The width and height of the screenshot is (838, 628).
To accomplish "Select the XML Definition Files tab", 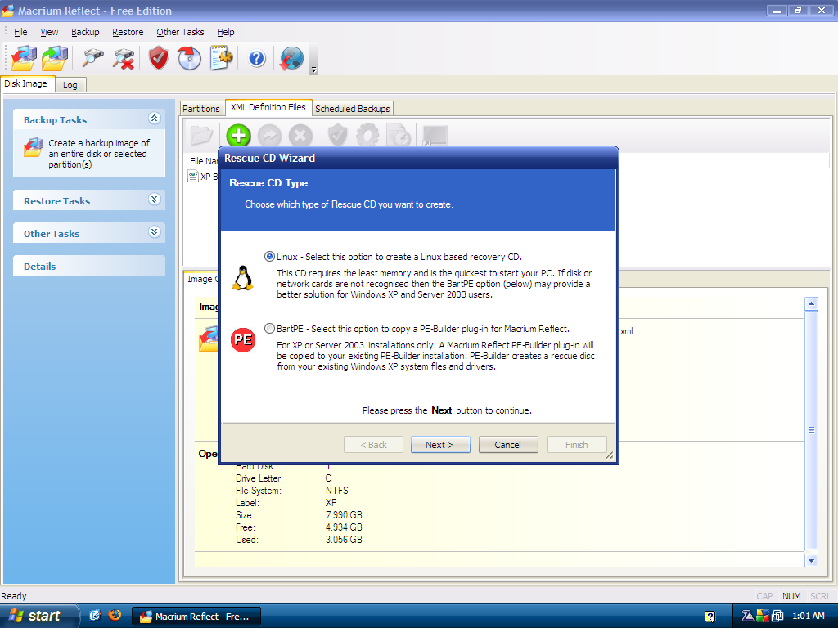I will point(268,107).
